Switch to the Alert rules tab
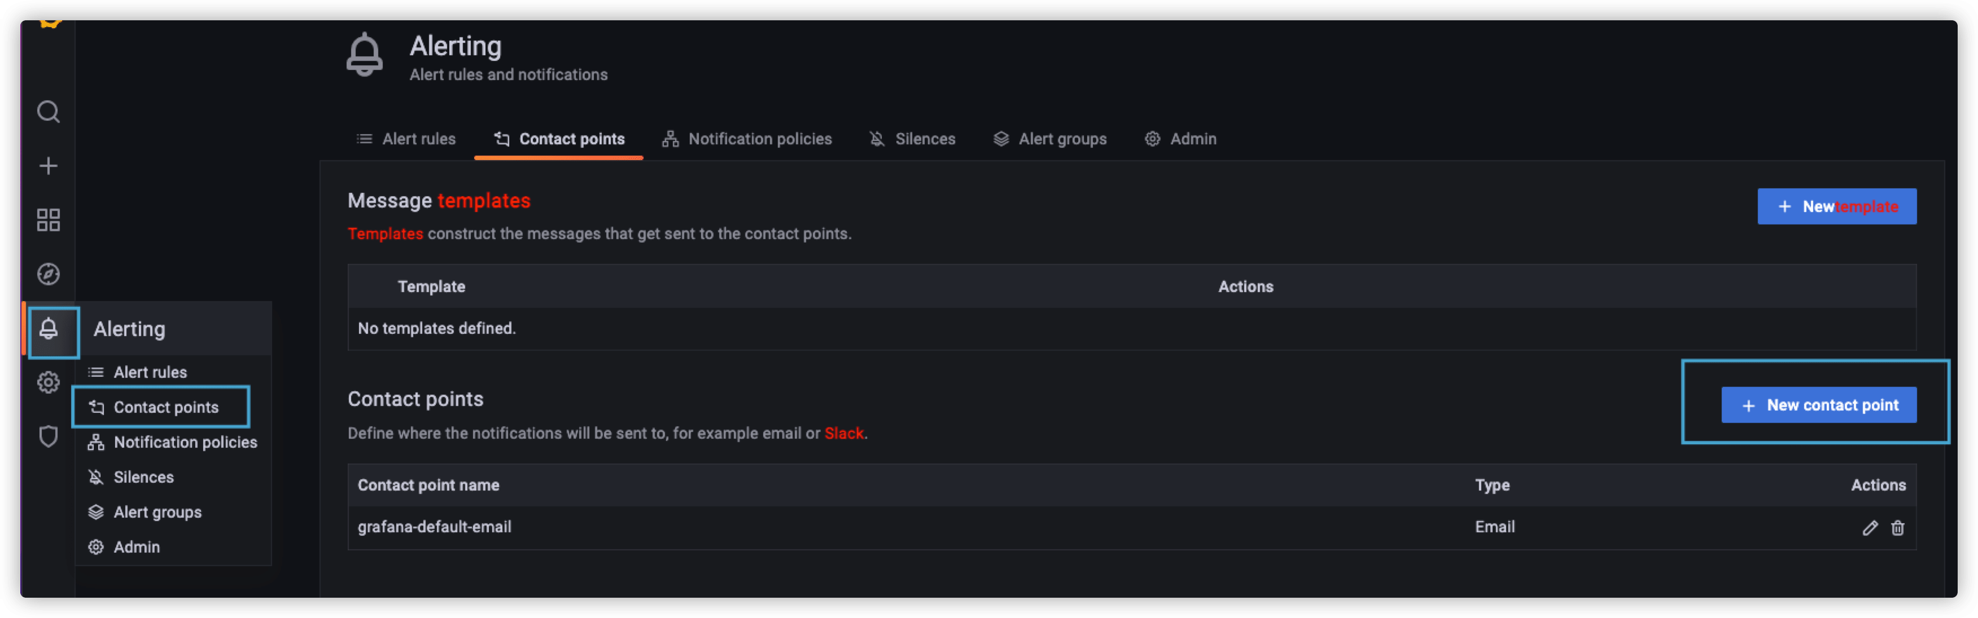This screenshot has height=618, width=1978. click(x=406, y=139)
